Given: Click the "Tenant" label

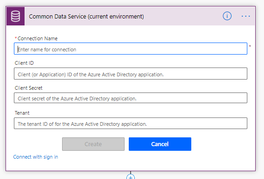Looking at the screenshot, I should click(x=22, y=113).
